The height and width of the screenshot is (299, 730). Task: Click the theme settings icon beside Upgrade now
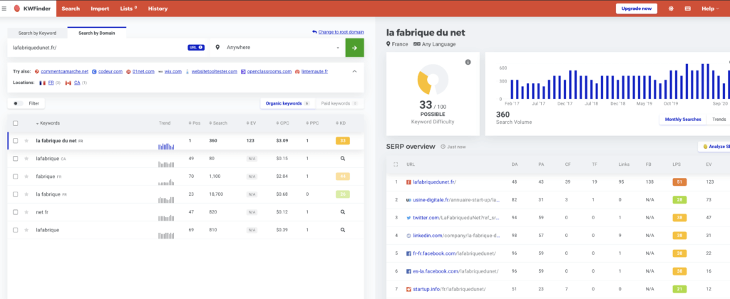click(670, 9)
